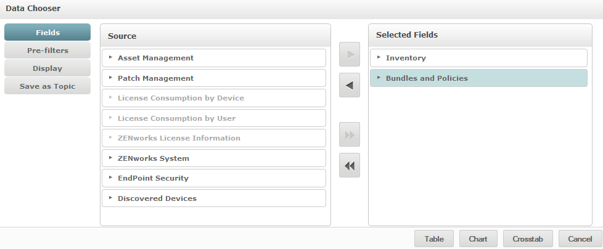Select the Bundles and Policies item
The image size is (603, 249).
427,78
